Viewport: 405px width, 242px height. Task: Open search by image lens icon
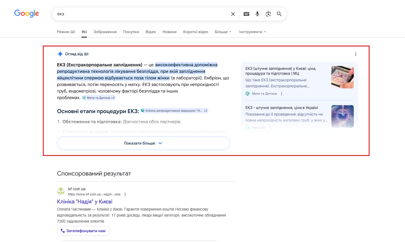pyautogui.click(x=268, y=14)
